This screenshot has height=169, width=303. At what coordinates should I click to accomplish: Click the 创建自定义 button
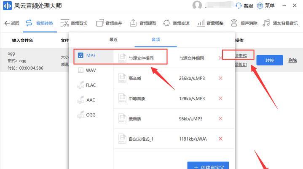(208, 166)
